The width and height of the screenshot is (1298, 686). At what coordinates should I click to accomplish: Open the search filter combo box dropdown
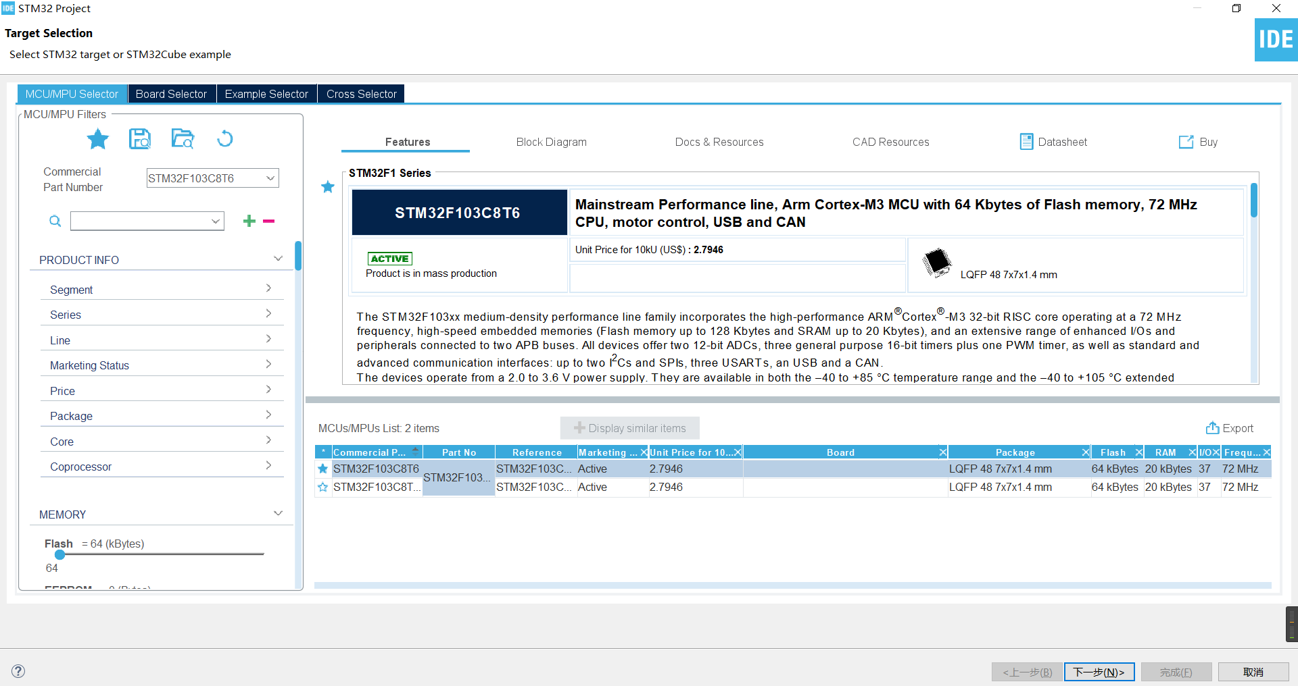coord(216,221)
